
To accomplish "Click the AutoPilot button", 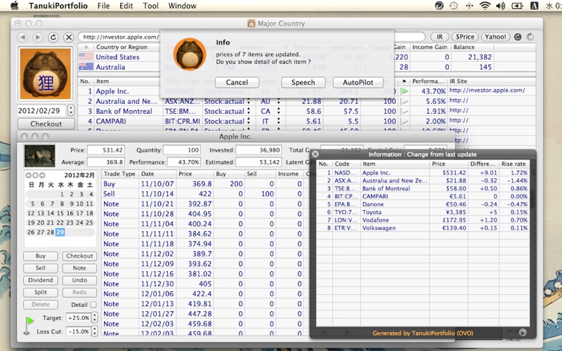I will pyautogui.click(x=358, y=82).
